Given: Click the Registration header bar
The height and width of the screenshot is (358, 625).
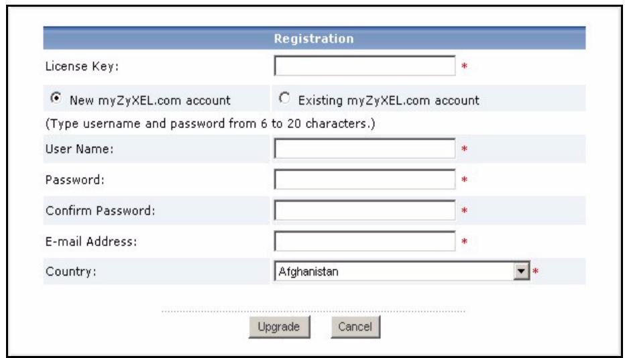Looking at the screenshot, I should (x=314, y=38).
